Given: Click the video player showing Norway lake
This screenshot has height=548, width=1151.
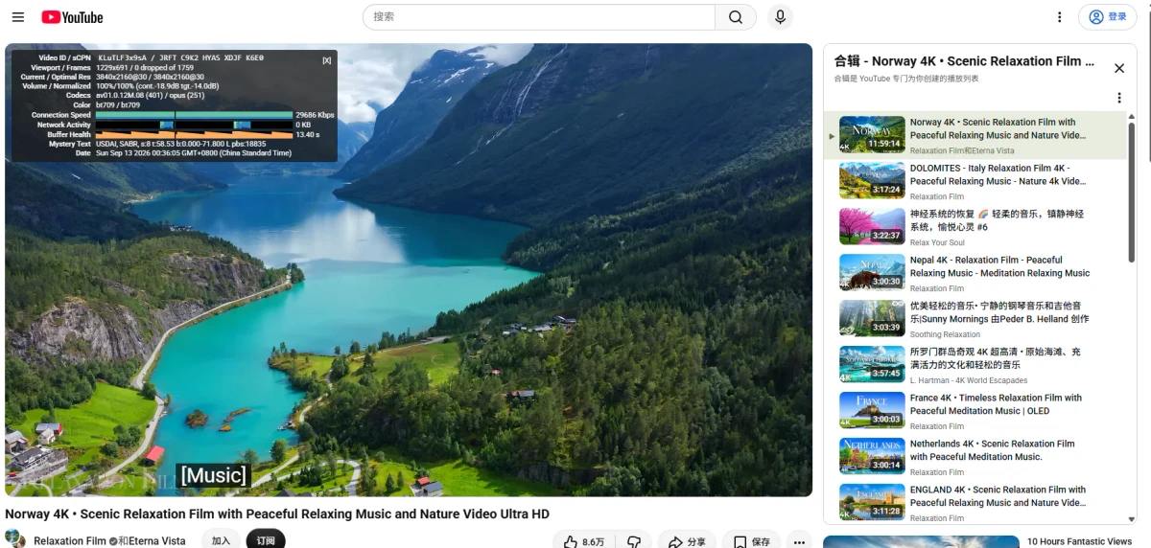Looking at the screenshot, I should (x=409, y=269).
